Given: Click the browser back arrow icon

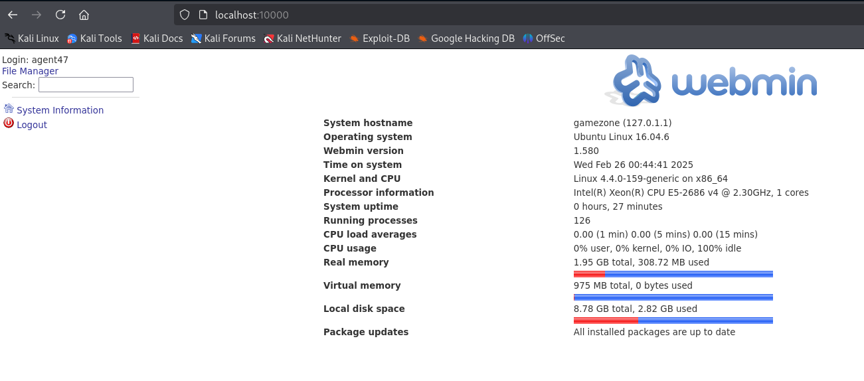Looking at the screenshot, I should tap(13, 15).
